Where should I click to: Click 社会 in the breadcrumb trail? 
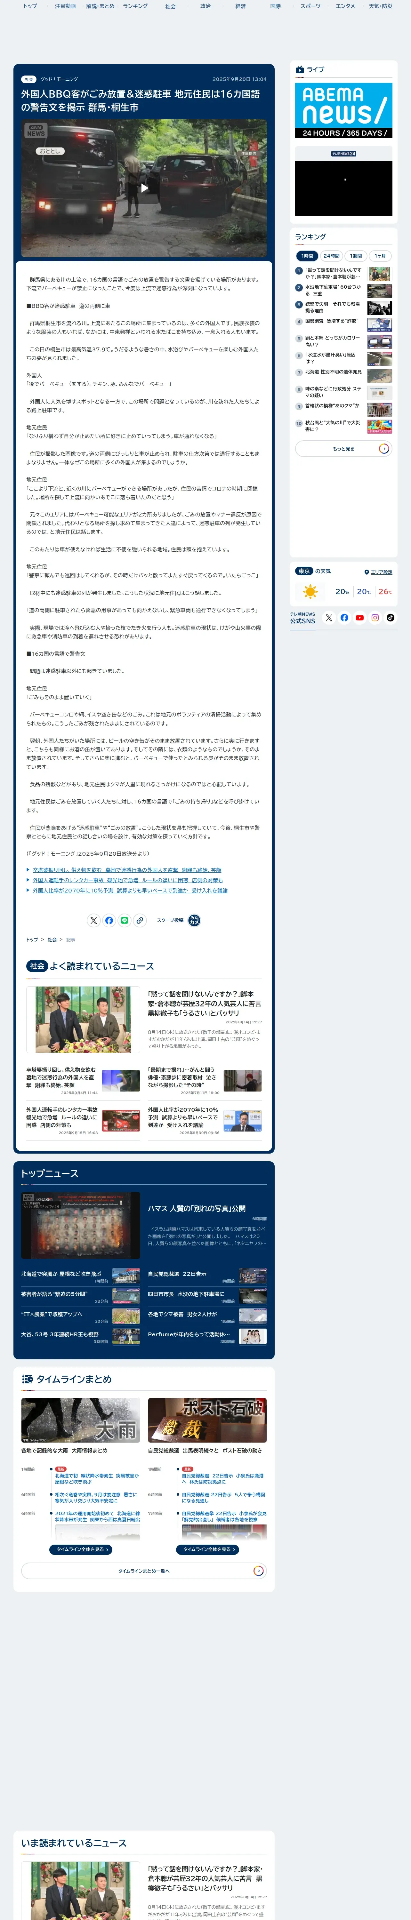pos(52,940)
